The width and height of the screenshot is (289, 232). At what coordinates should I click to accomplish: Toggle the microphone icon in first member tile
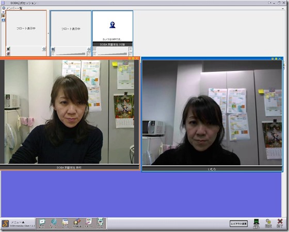[8, 54]
